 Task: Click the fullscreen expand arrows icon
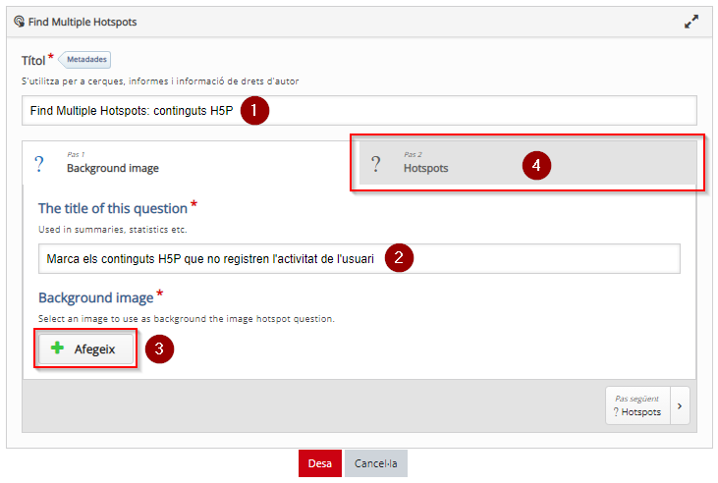[690, 22]
